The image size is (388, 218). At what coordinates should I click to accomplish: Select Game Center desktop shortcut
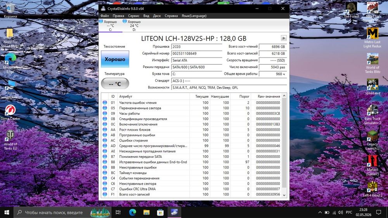10,113
